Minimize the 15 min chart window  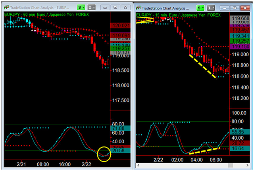(224, 8)
